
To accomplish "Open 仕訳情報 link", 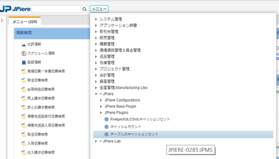I will point(34,44).
